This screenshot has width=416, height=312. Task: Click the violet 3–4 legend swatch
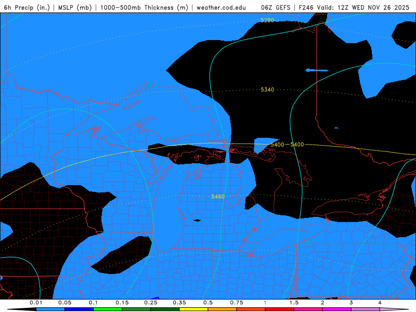pyautogui.click(x=366, y=309)
